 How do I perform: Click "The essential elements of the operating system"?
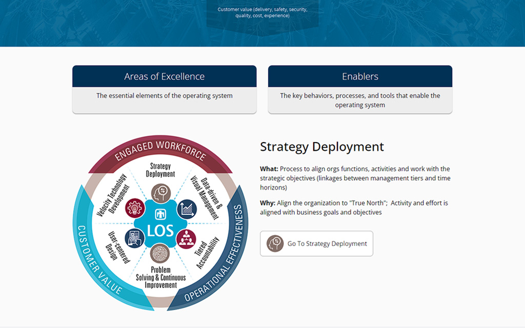pyautogui.click(x=165, y=96)
